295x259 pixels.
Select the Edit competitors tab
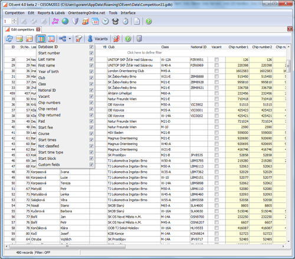22,29
